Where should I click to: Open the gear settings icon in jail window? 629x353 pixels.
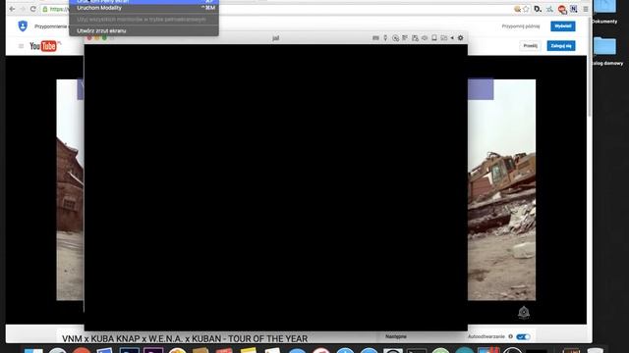(x=461, y=38)
